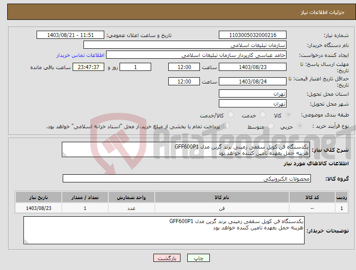
Task: Select the جزیی purchase type radio
Action: (300, 126)
